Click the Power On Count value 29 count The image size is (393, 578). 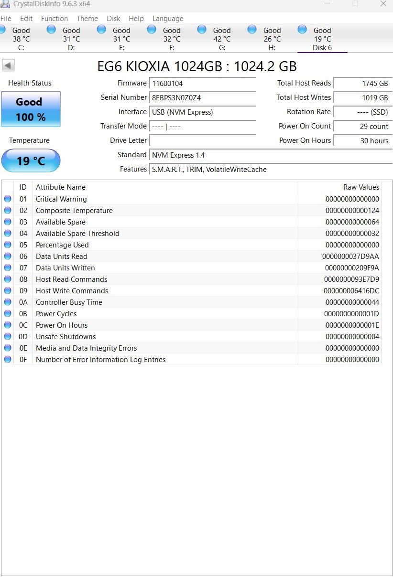tap(363, 126)
